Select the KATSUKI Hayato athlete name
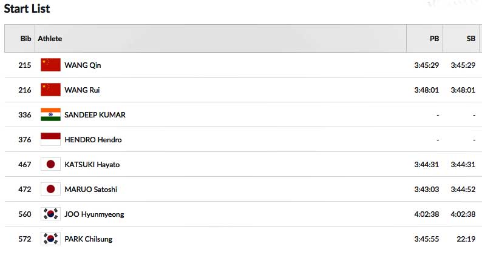 [x=92, y=164]
